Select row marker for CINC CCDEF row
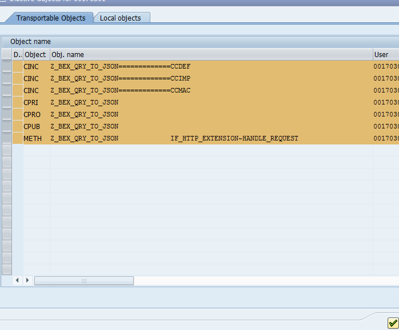This screenshot has width=399, height=330. pos(7,66)
